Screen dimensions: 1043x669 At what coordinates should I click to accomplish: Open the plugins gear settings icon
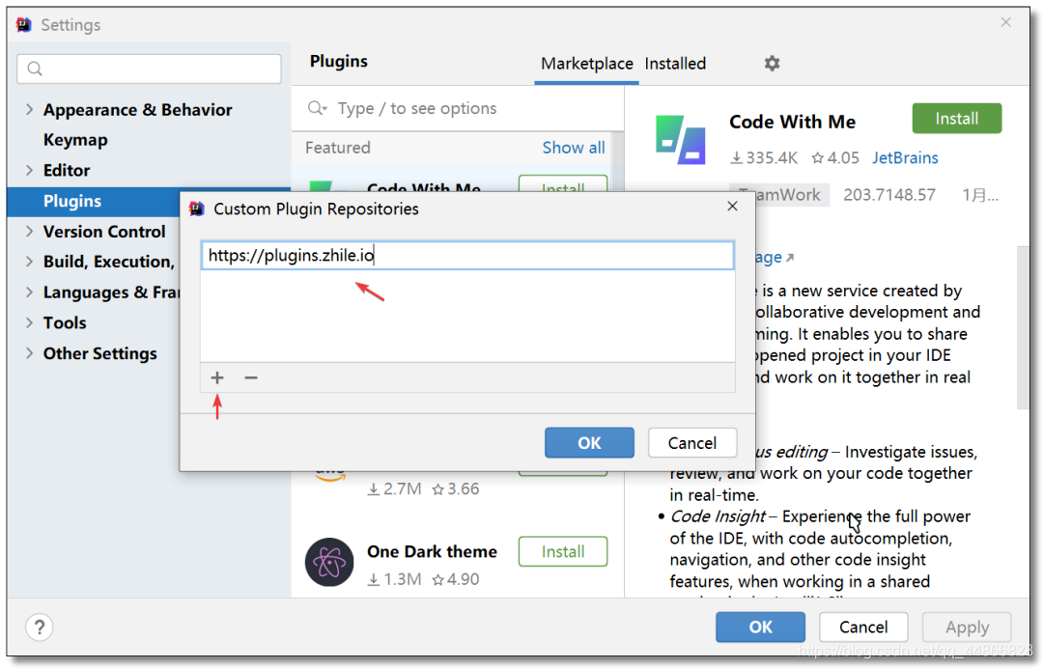coord(772,63)
